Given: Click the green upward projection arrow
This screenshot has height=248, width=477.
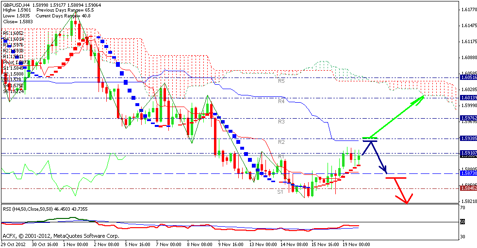Looking at the screenshot, I should [x=395, y=117].
